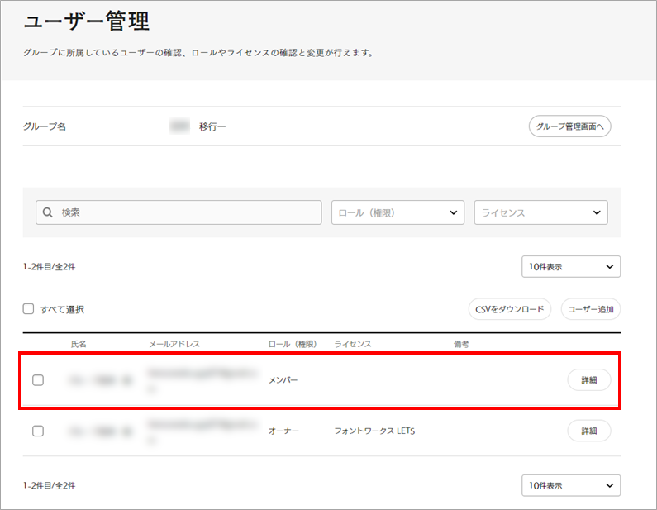Click the 備考 column header

pyautogui.click(x=461, y=343)
